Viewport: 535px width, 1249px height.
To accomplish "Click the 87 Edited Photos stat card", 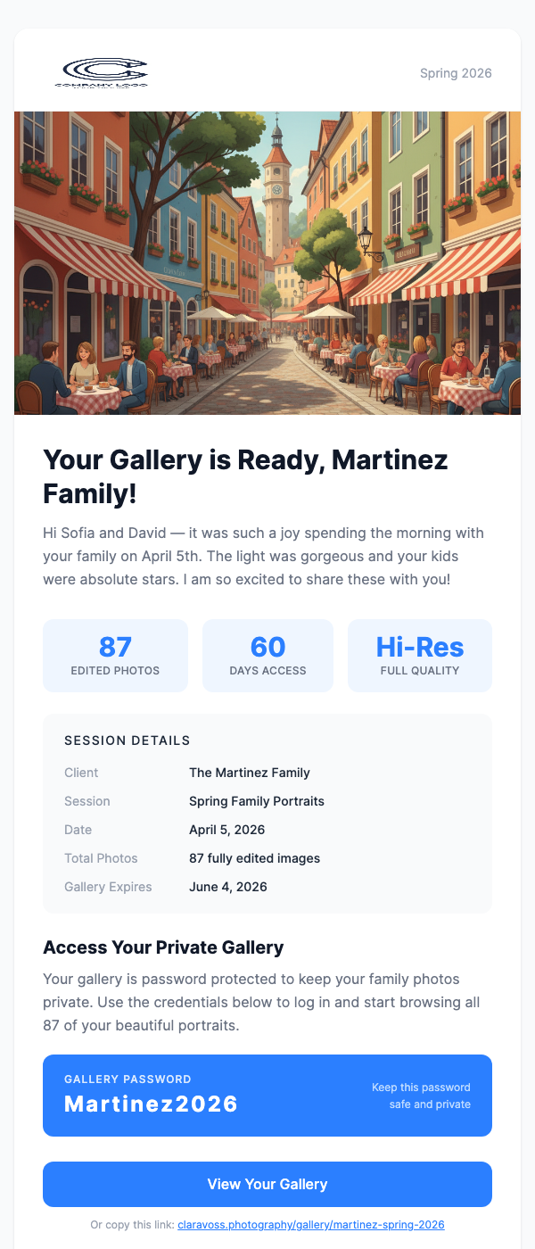I will click(115, 655).
